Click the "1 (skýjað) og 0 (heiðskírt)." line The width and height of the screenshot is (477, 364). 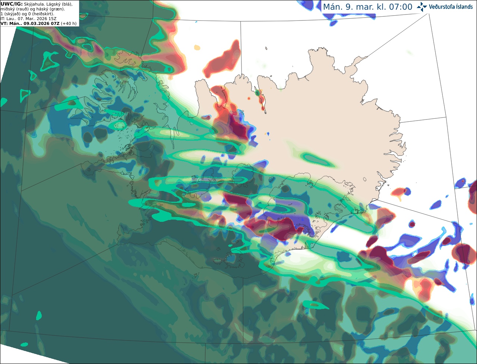27,14
